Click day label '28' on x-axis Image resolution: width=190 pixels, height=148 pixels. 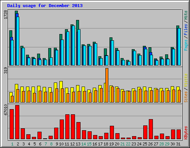[161, 144]
